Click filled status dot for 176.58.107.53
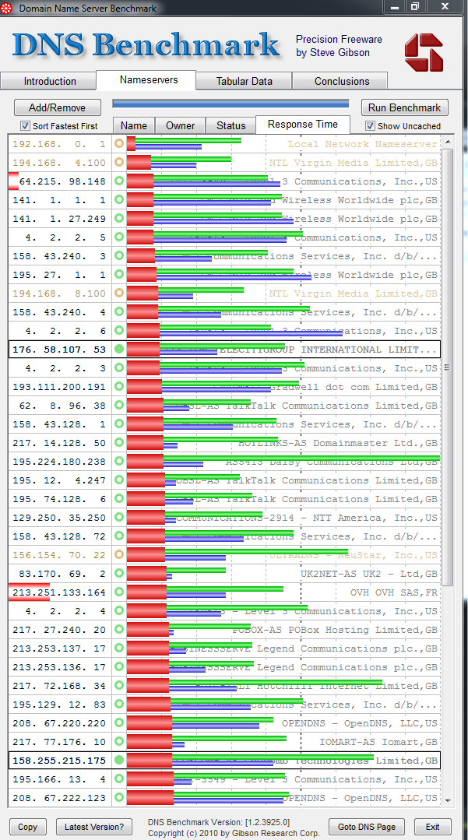468x840 pixels. 119,350
